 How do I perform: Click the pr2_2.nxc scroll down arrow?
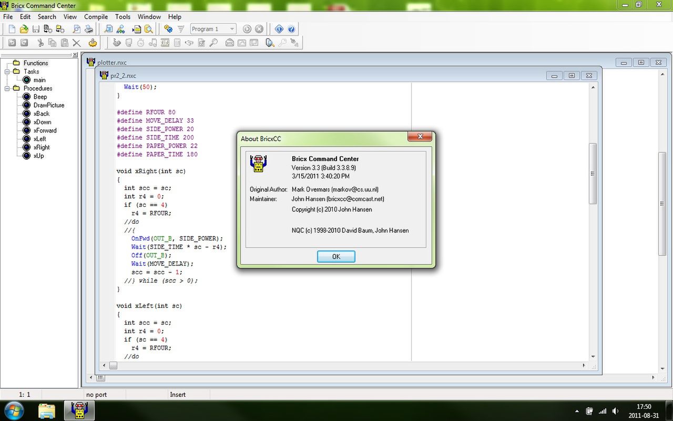pyautogui.click(x=593, y=356)
